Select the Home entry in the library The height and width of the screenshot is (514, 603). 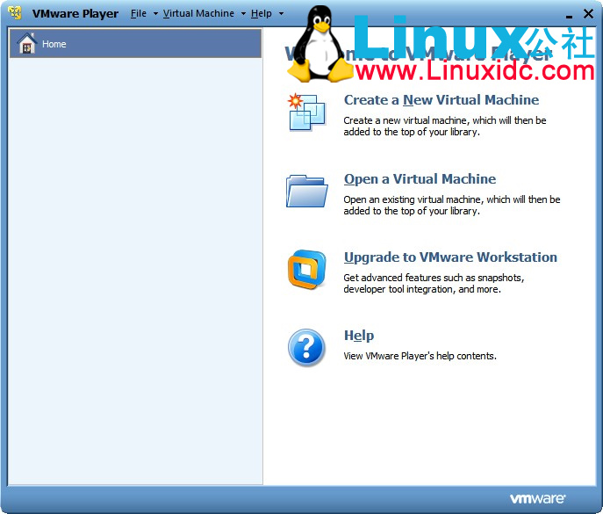point(136,44)
